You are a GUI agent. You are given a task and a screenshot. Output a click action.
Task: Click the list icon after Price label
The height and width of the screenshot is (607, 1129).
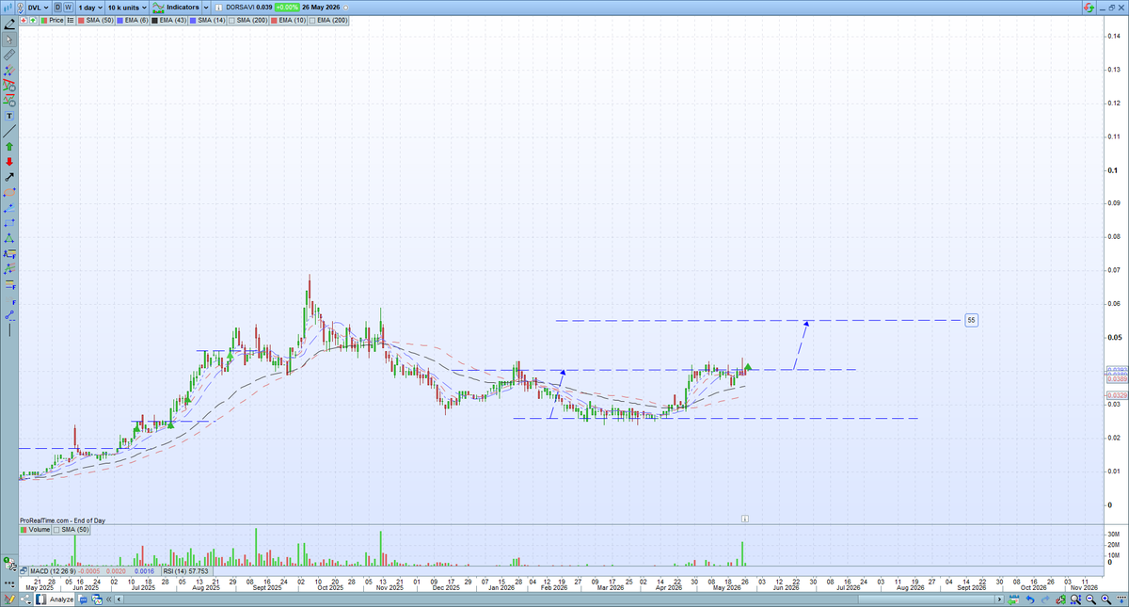point(71,20)
